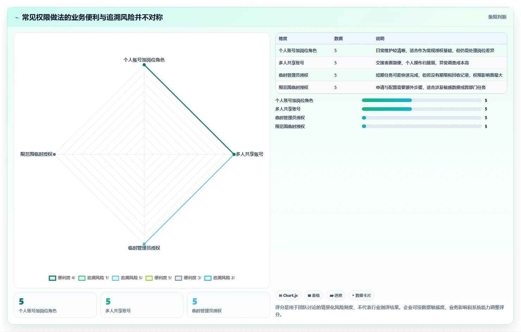521x332 pixels.
Task: Click the radar point at 多人共享账号
Action: [234, 154]
